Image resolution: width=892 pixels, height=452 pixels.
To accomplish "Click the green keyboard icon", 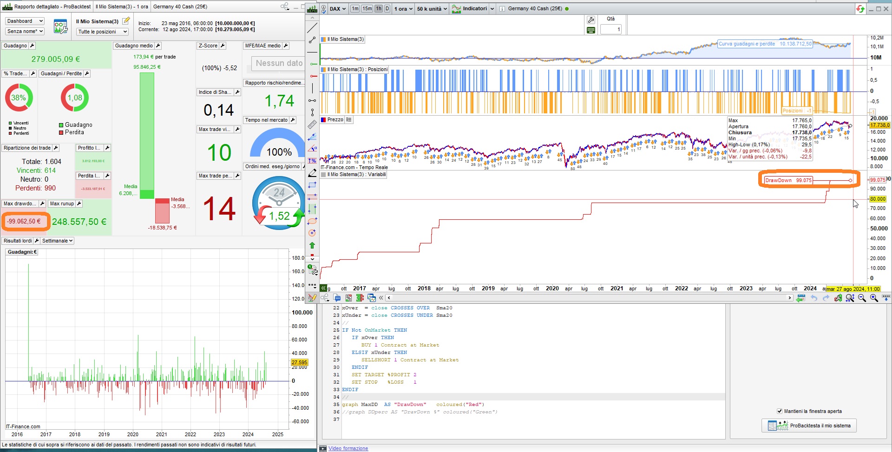I will (591, 30).
